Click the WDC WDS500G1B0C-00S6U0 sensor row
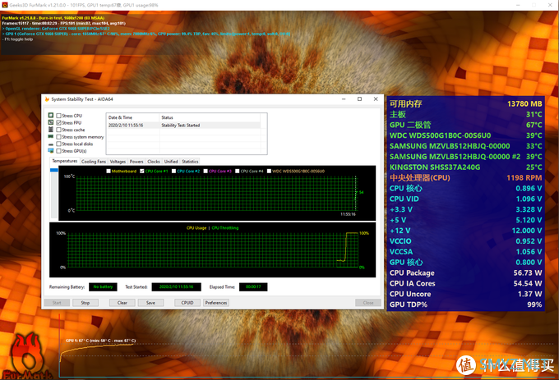559x380 pixels. coord(465,135)
